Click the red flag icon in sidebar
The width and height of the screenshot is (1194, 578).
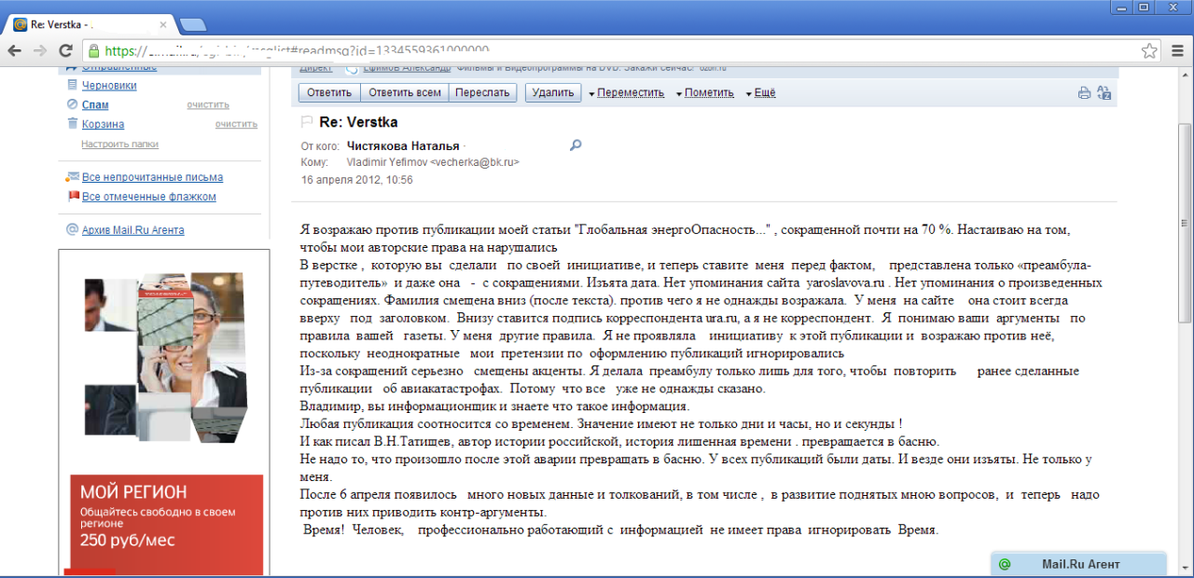pyautogui.click(x=73, y=197)
